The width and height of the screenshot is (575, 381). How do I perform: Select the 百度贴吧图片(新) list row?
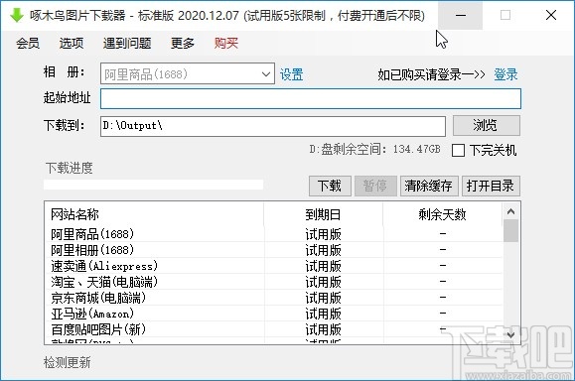273,329
